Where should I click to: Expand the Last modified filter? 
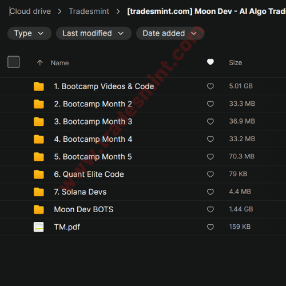[94, 33]
